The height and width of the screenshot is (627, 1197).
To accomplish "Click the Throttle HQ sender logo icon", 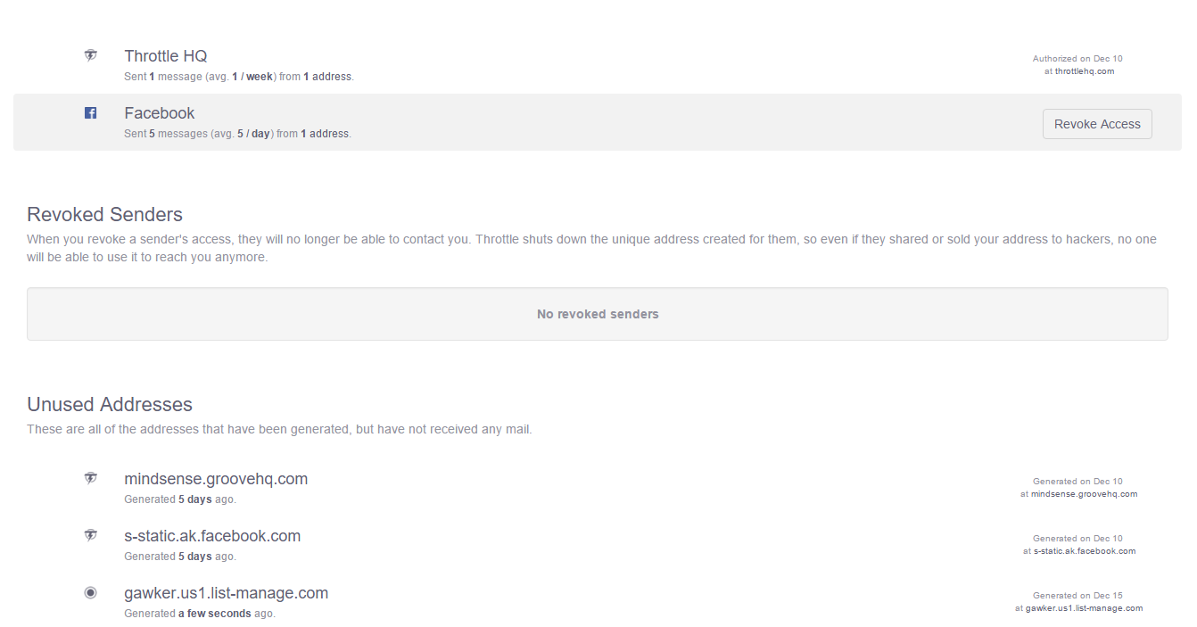I will (x=90, y=55).
